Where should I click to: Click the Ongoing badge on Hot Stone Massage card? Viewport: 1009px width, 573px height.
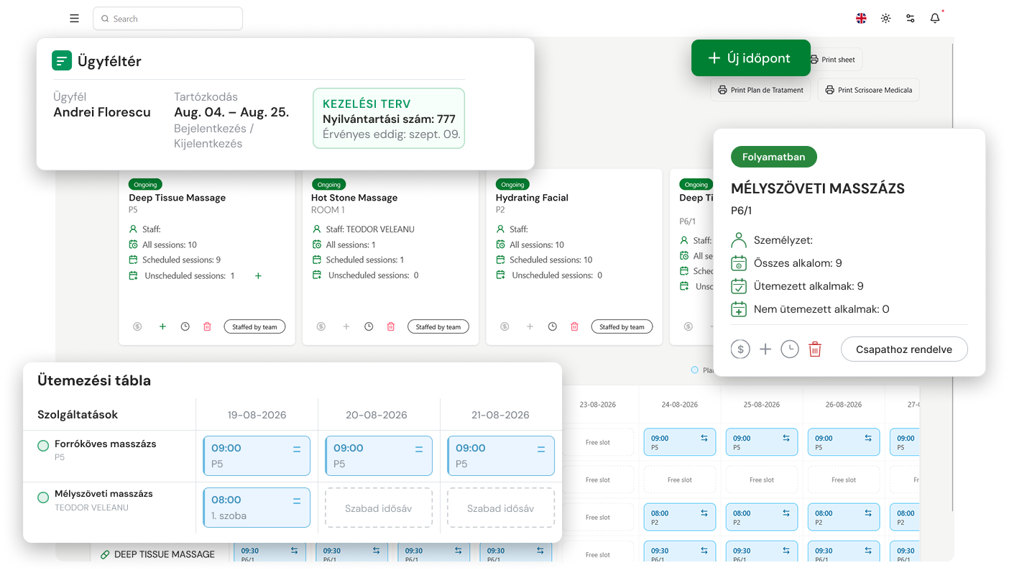(329, 185)
